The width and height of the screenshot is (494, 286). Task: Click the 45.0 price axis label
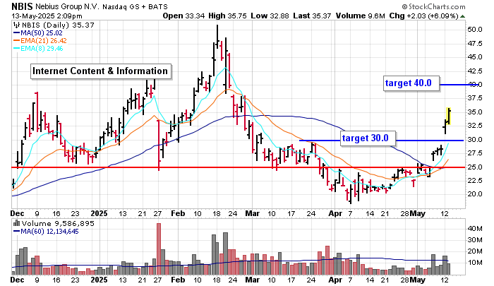pos(475,57)
